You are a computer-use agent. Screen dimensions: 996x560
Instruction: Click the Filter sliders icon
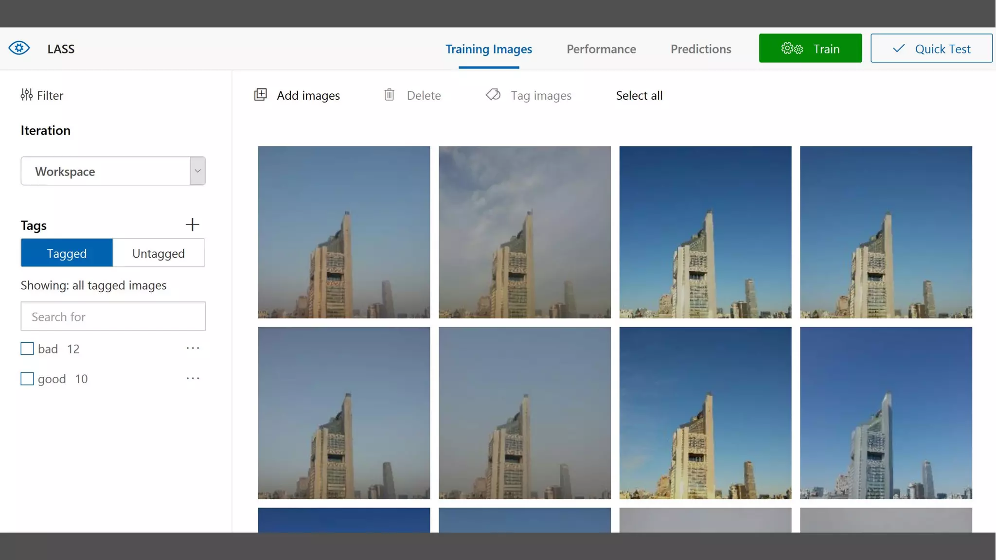[x=27, y=95]
